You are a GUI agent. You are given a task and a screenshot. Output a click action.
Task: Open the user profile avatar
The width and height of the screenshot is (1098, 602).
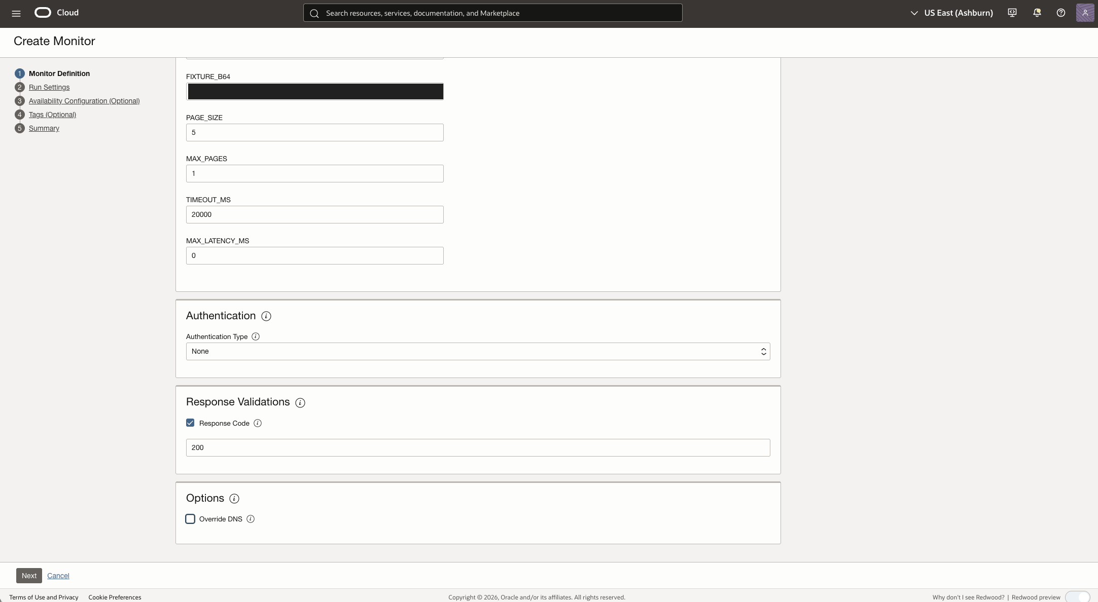coord(1085,13)
